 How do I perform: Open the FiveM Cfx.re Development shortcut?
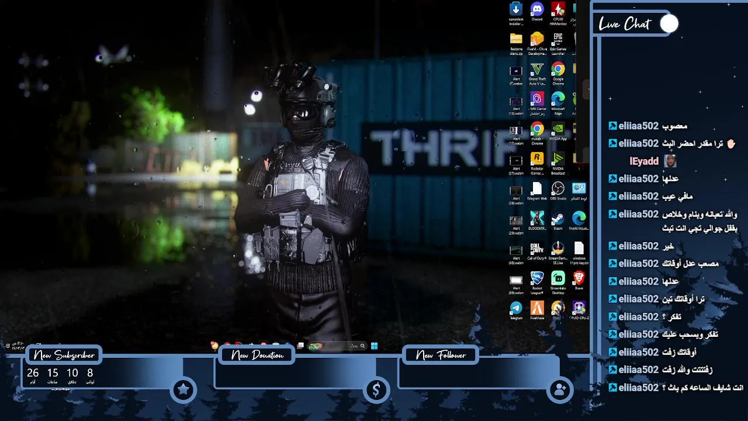coord(537,44)
